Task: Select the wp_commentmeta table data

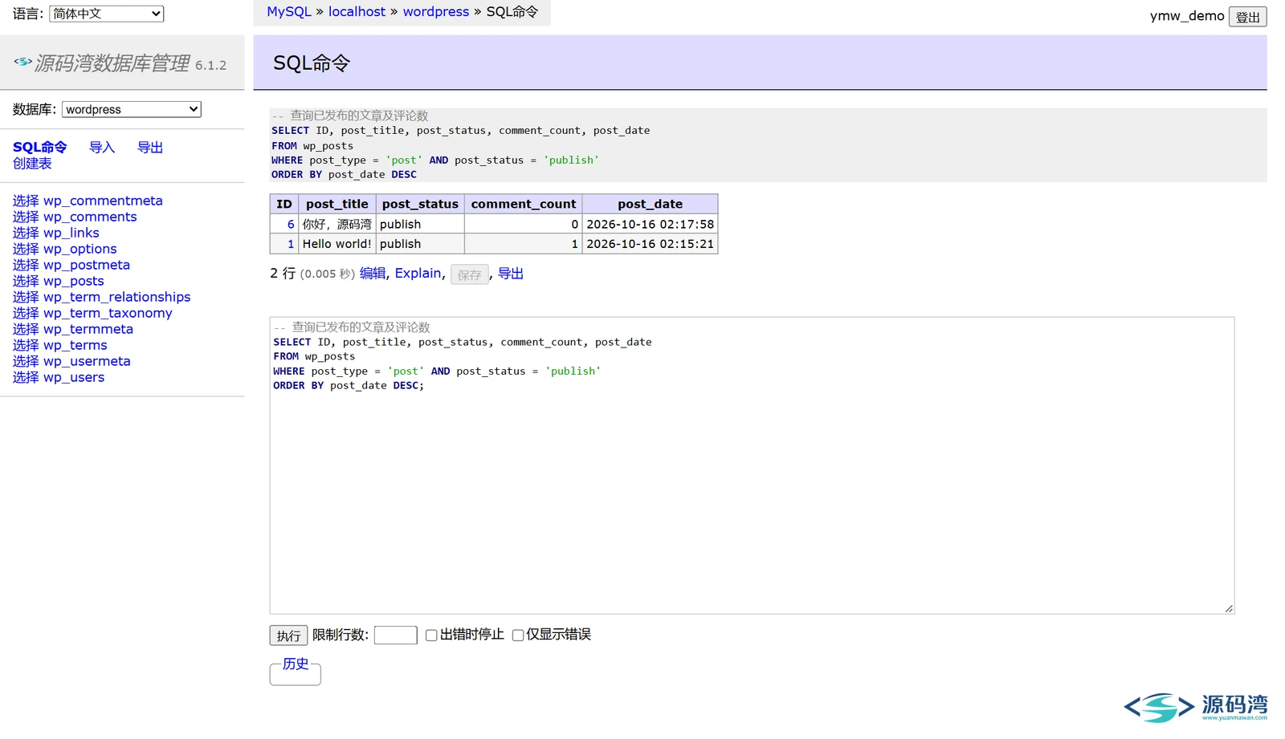Action: (x=26, y=201)
